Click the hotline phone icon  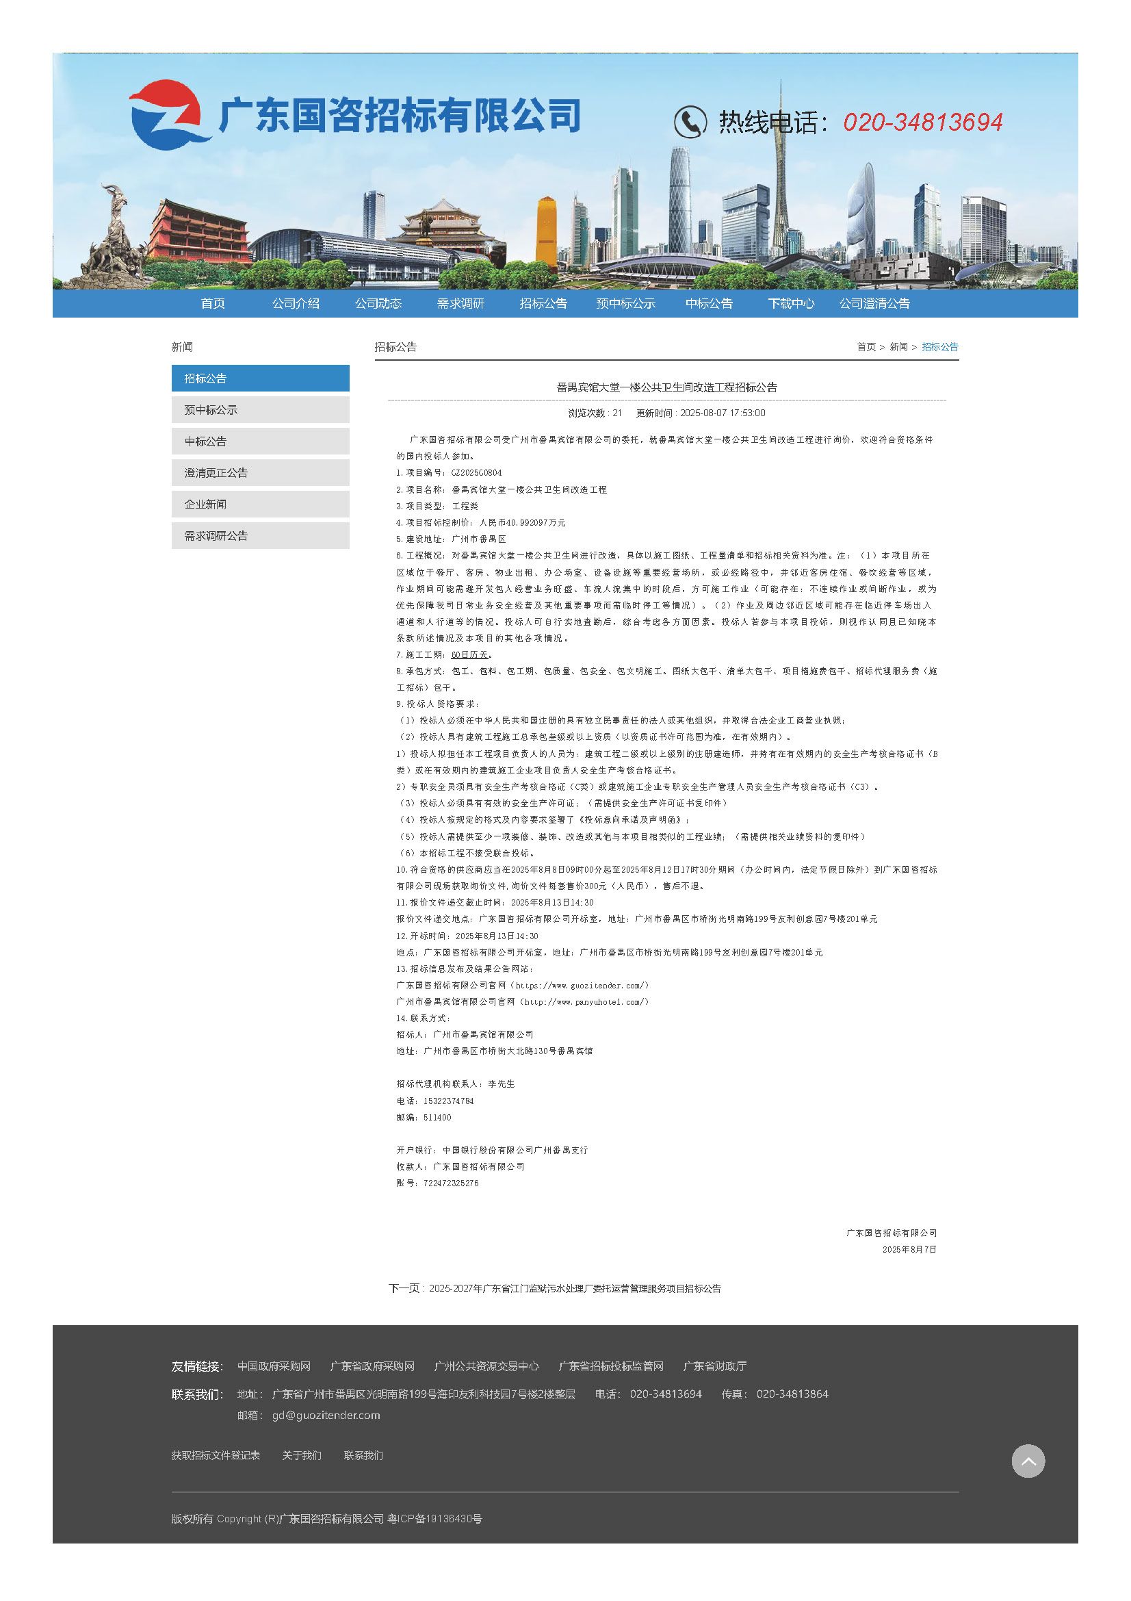point(689,122)
